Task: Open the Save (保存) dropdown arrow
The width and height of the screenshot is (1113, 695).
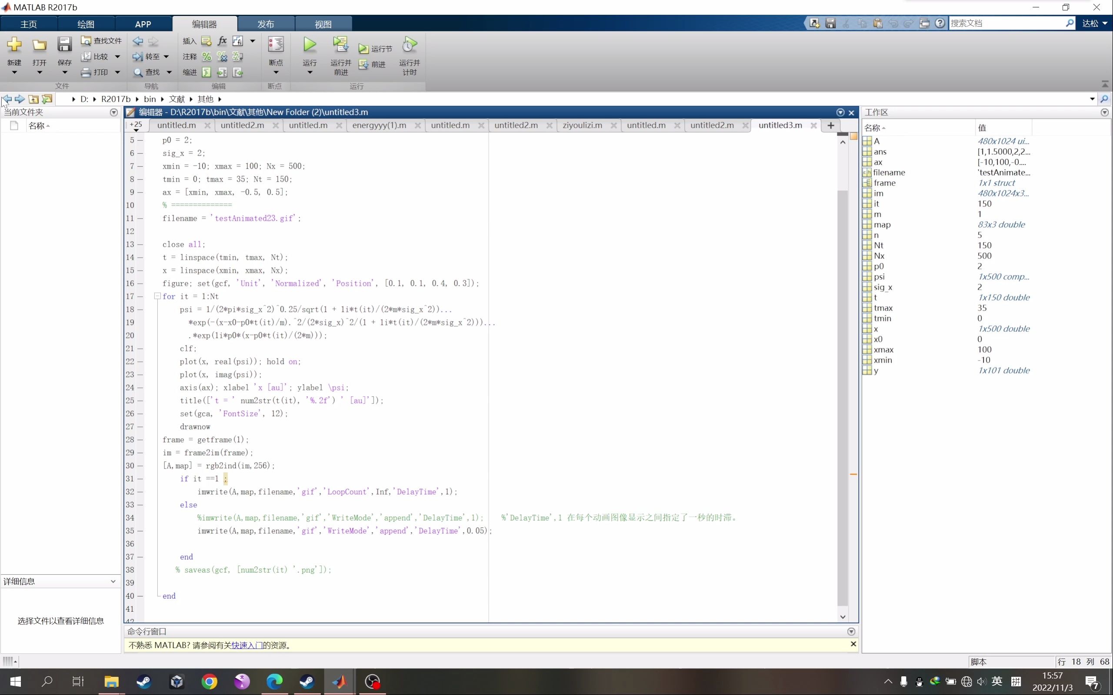Action: 64,73
